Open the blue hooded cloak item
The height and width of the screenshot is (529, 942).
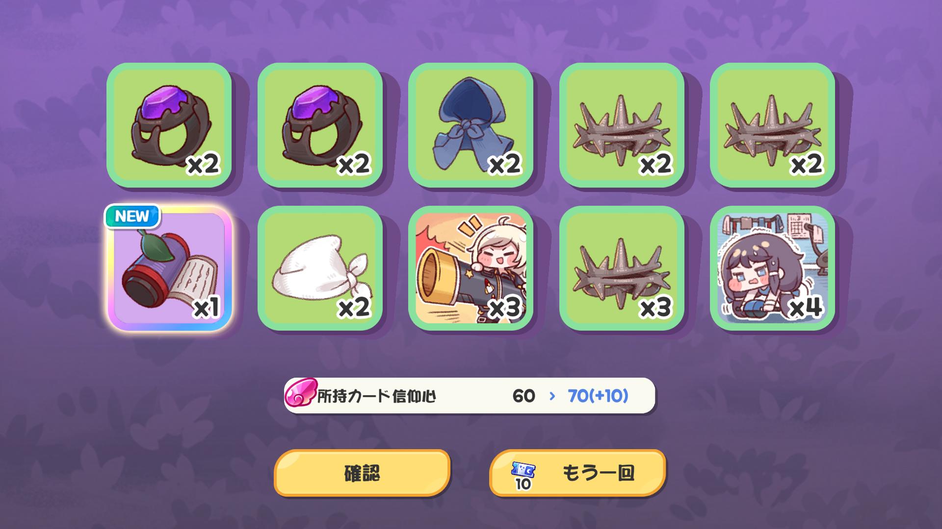(471, 125)
